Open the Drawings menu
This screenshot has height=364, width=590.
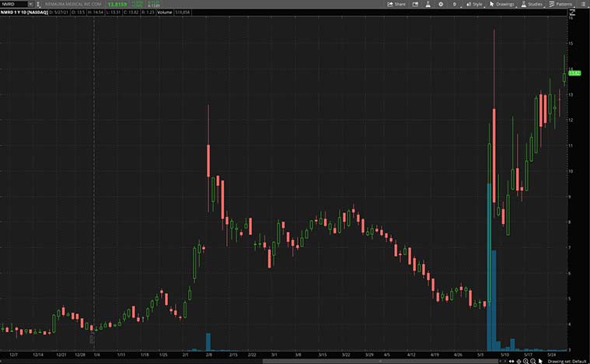(501, 4)
